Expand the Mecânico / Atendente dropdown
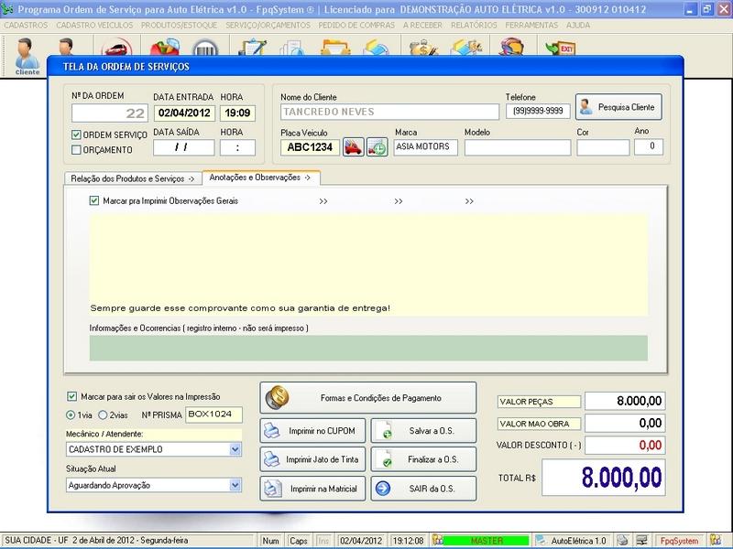This screenshot has height=549, width=733. click(x=235, y=450)
